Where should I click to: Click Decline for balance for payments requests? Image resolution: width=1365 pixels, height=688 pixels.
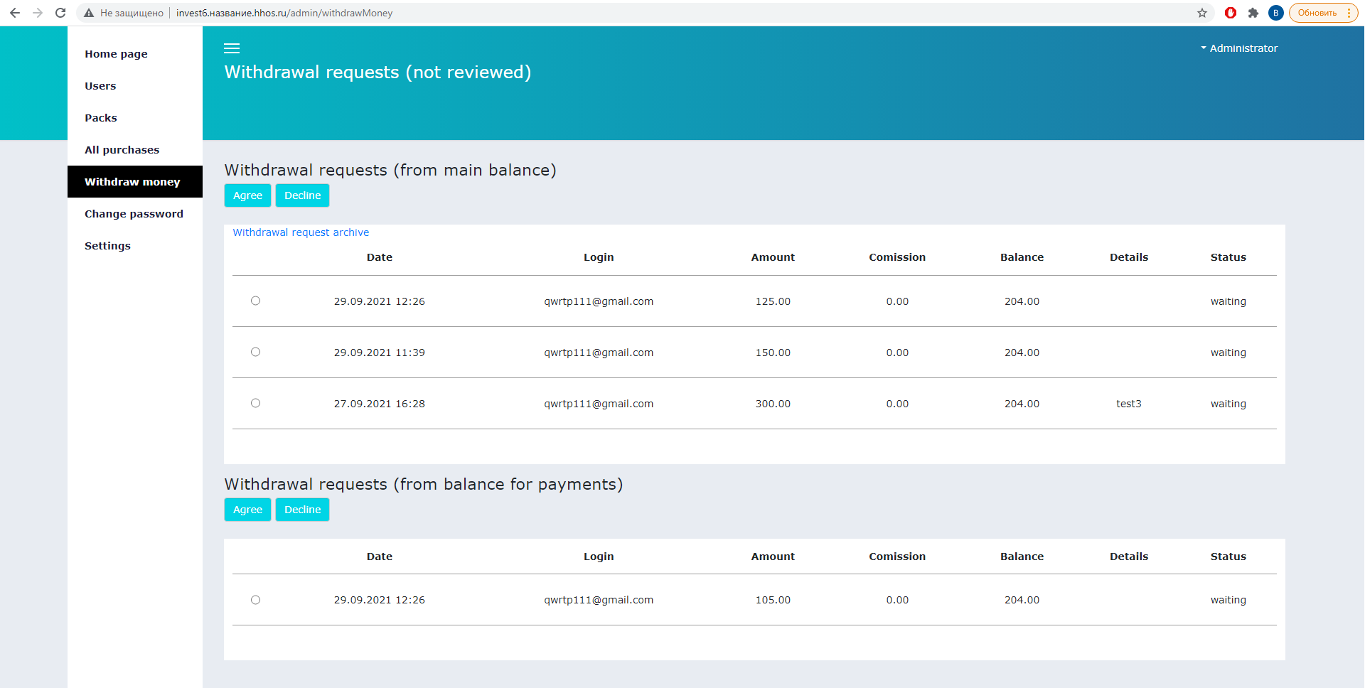pyautogui.click(x=302, y=510)
